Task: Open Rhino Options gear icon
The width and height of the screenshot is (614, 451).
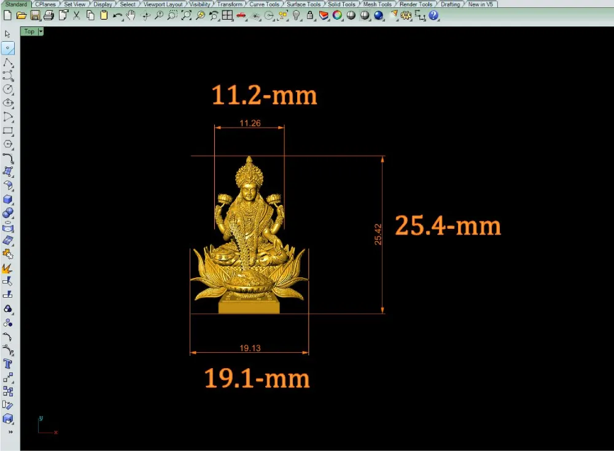Action: pos(406,16)
